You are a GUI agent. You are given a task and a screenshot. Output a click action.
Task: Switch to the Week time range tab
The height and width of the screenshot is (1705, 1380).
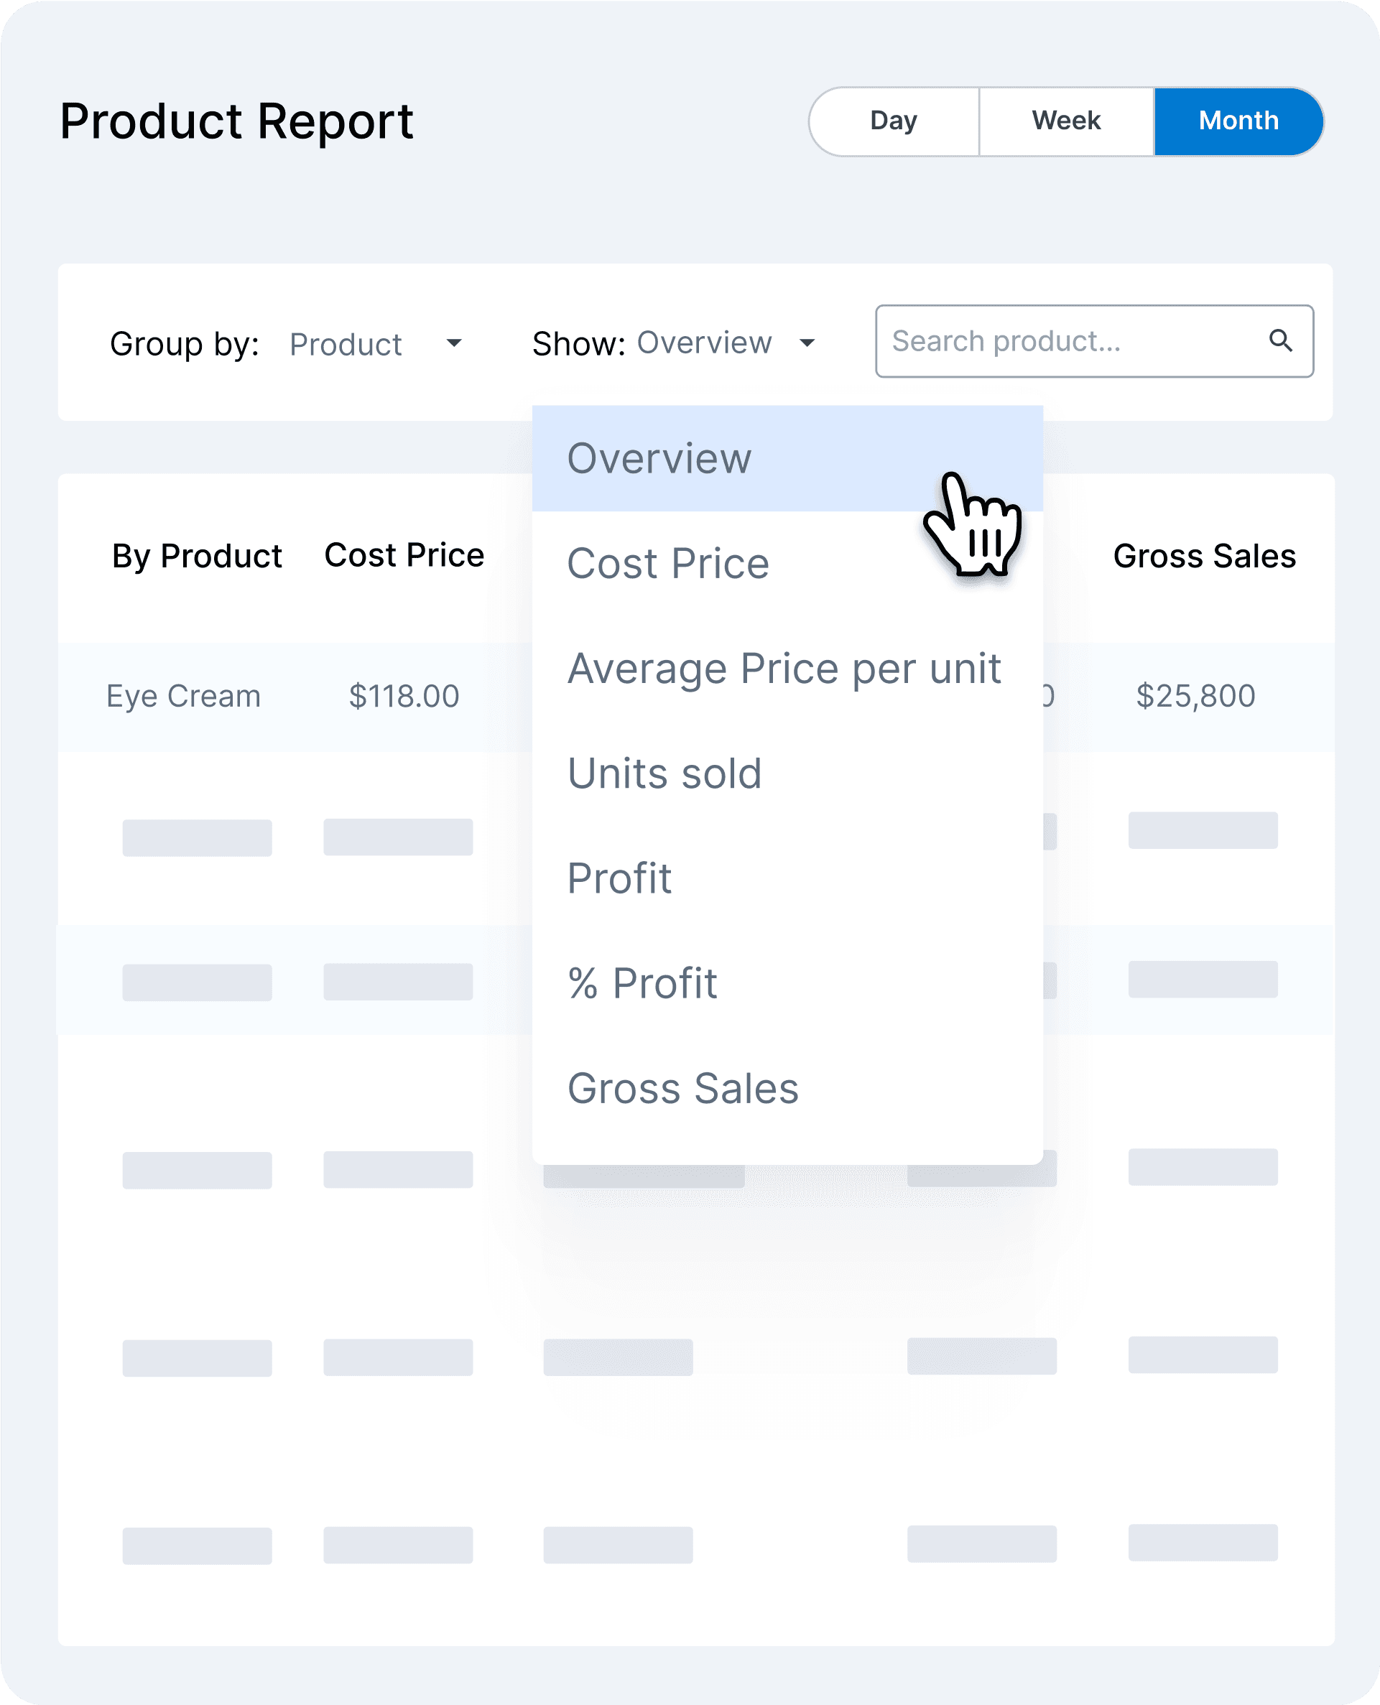pos(1065,121)
